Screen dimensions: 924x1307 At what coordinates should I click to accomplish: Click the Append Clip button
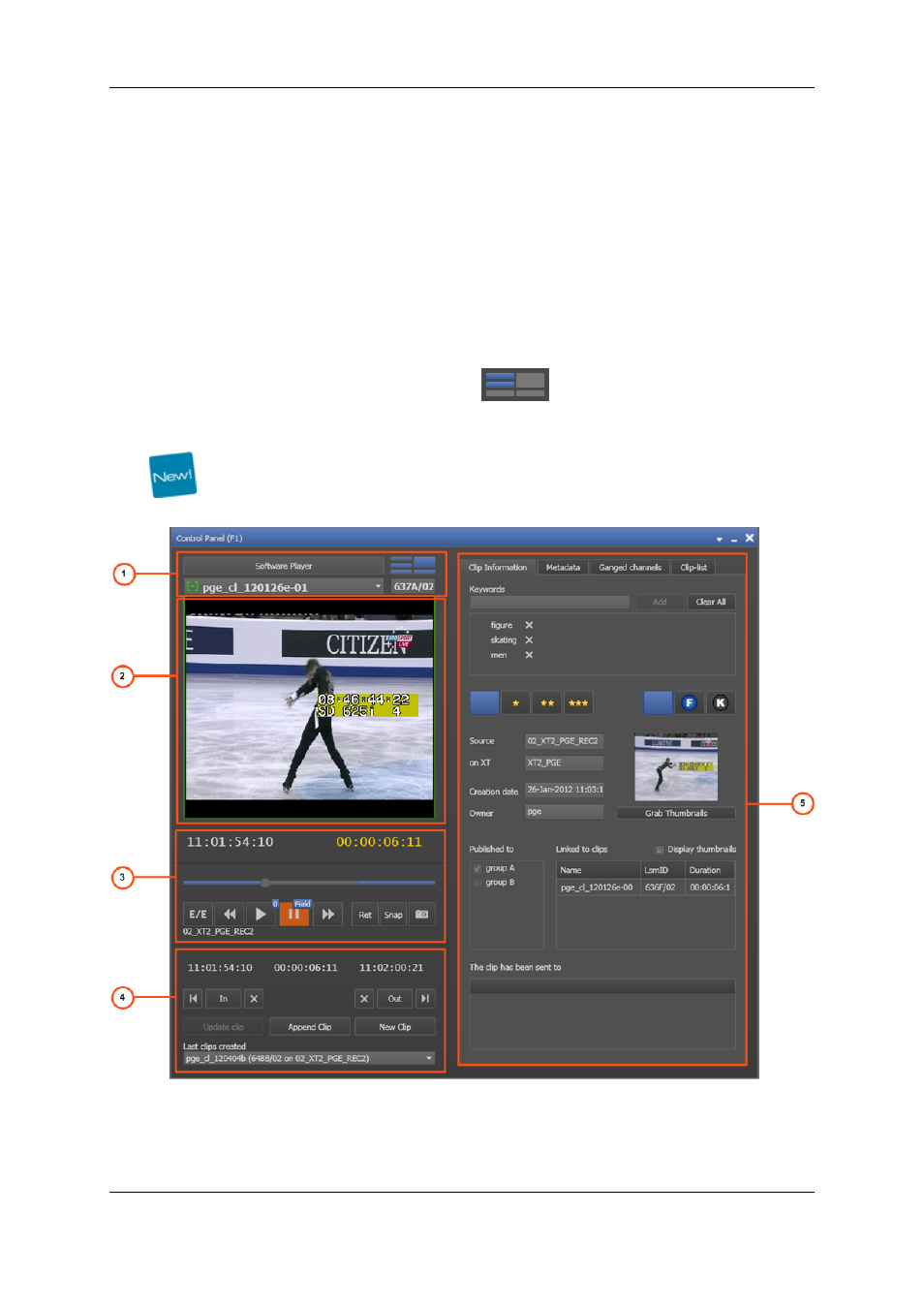click(310, 1027)
